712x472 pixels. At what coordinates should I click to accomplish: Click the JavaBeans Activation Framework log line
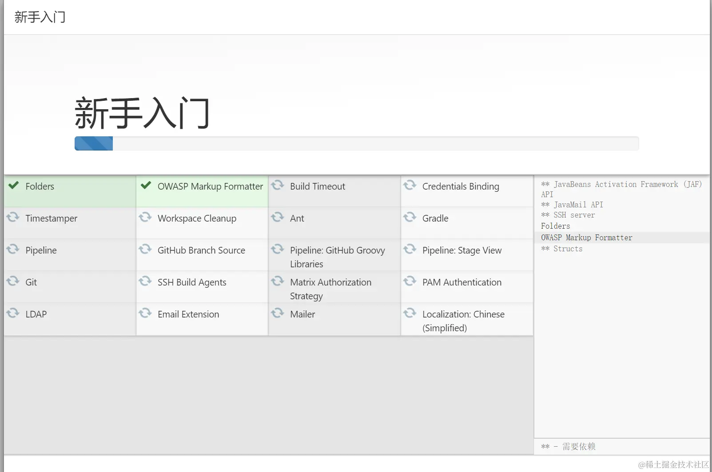tap(621, 189)
